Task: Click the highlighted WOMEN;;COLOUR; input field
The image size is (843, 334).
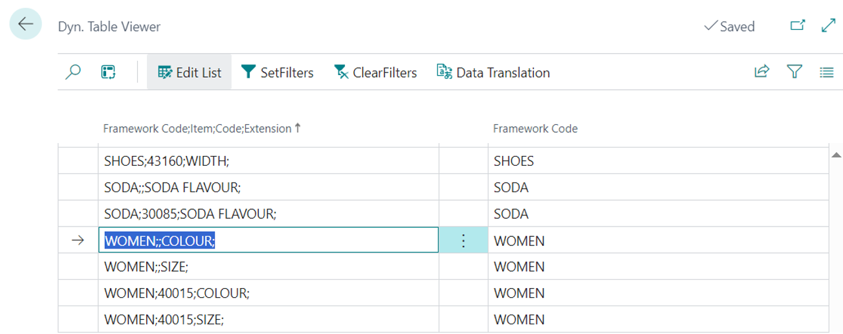Action: pos(268,241)
